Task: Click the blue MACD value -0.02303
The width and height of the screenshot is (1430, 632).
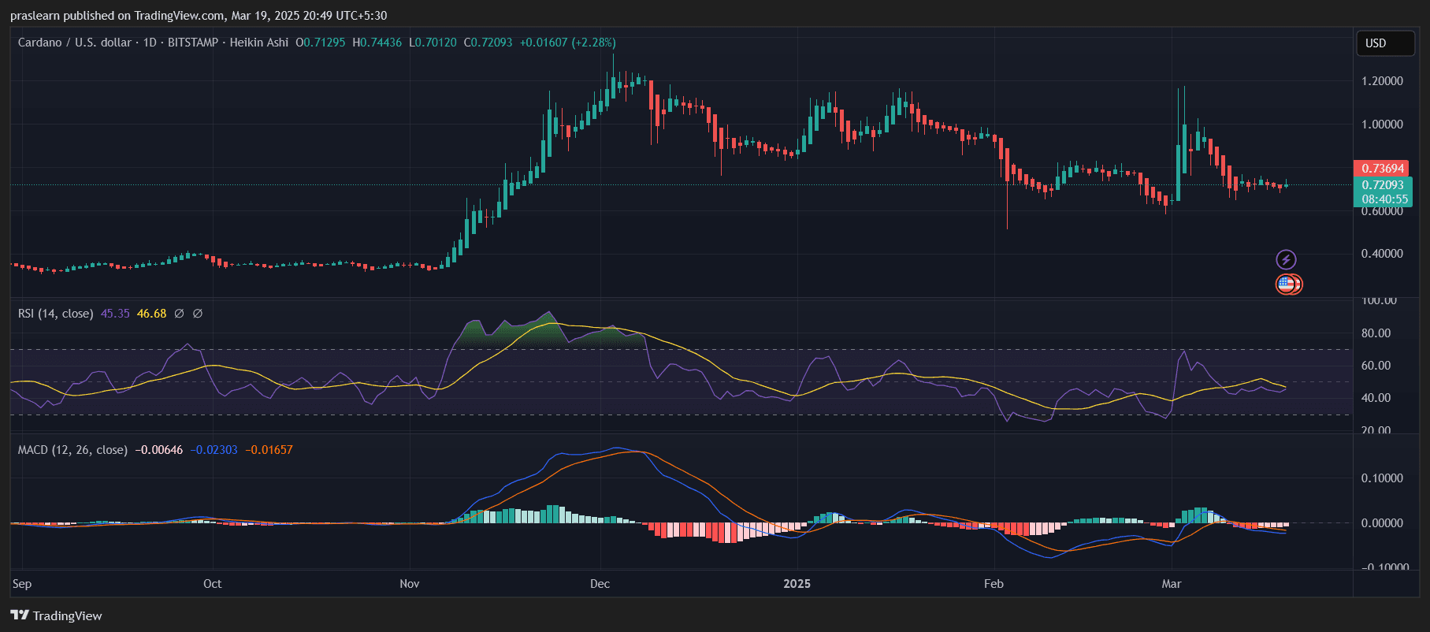Action: click(x=214, y=450)
